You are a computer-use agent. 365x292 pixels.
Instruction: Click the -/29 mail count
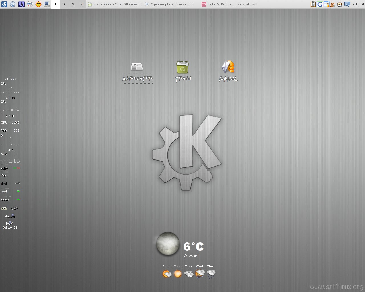14,208
